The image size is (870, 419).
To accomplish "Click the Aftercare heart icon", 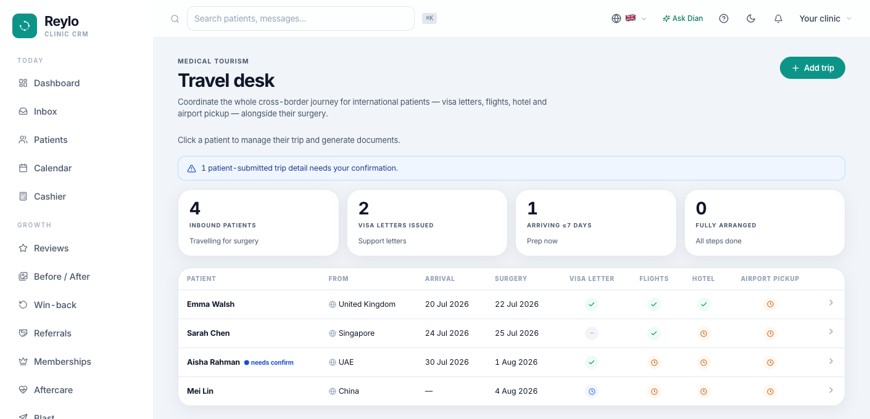I will [23, 390].
